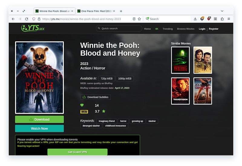Click Download Subtitles button
Viewport: 242px width, 166px height.
95,97
